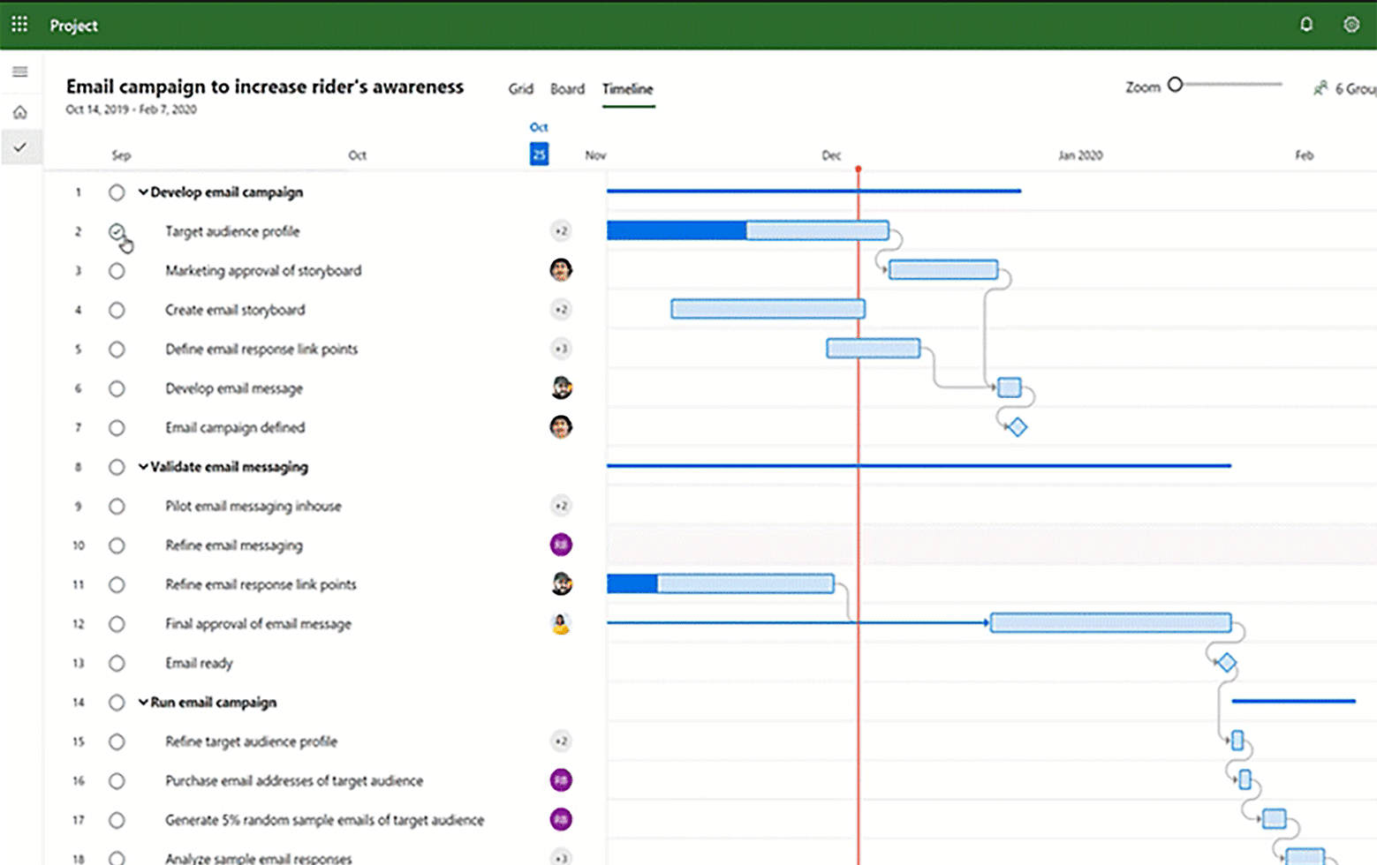This screenshot has width=1377, height=865.
Task: Click the project title Email campaign to increase rider's awareness
Action: pos(264,86)
